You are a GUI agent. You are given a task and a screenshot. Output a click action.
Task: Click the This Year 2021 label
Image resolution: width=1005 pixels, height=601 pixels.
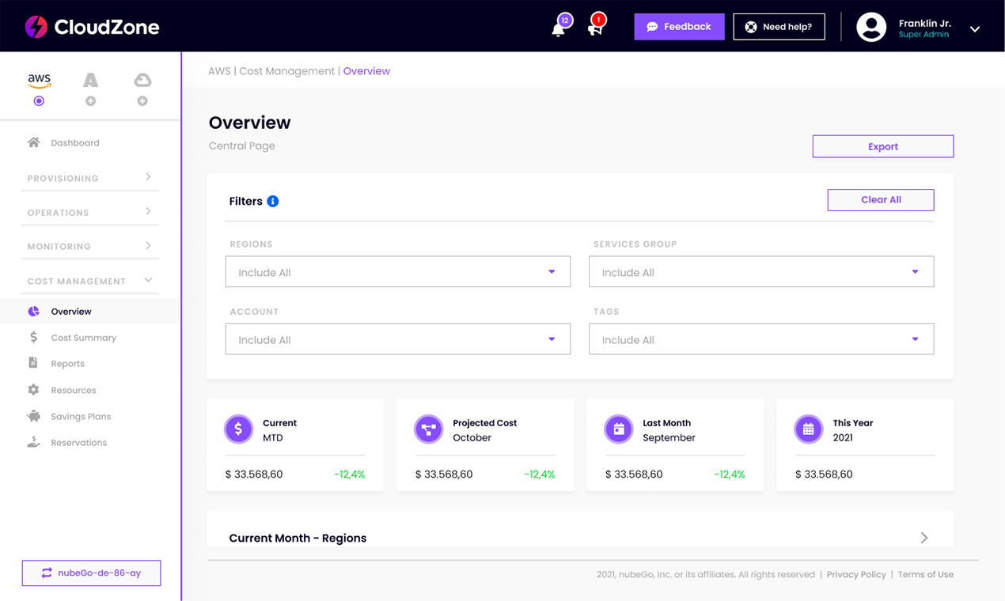[x=843, y=437]
